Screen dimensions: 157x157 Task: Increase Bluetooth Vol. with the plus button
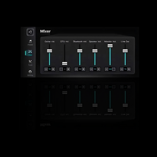click(83, 69)
